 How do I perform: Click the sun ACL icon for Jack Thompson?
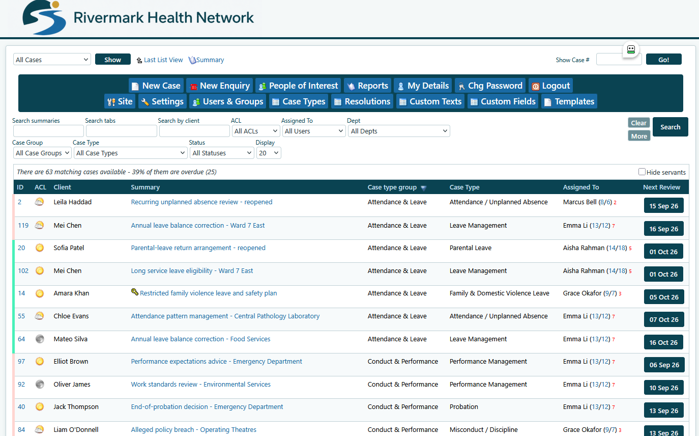pyautogui.click(x=39, y=407)
